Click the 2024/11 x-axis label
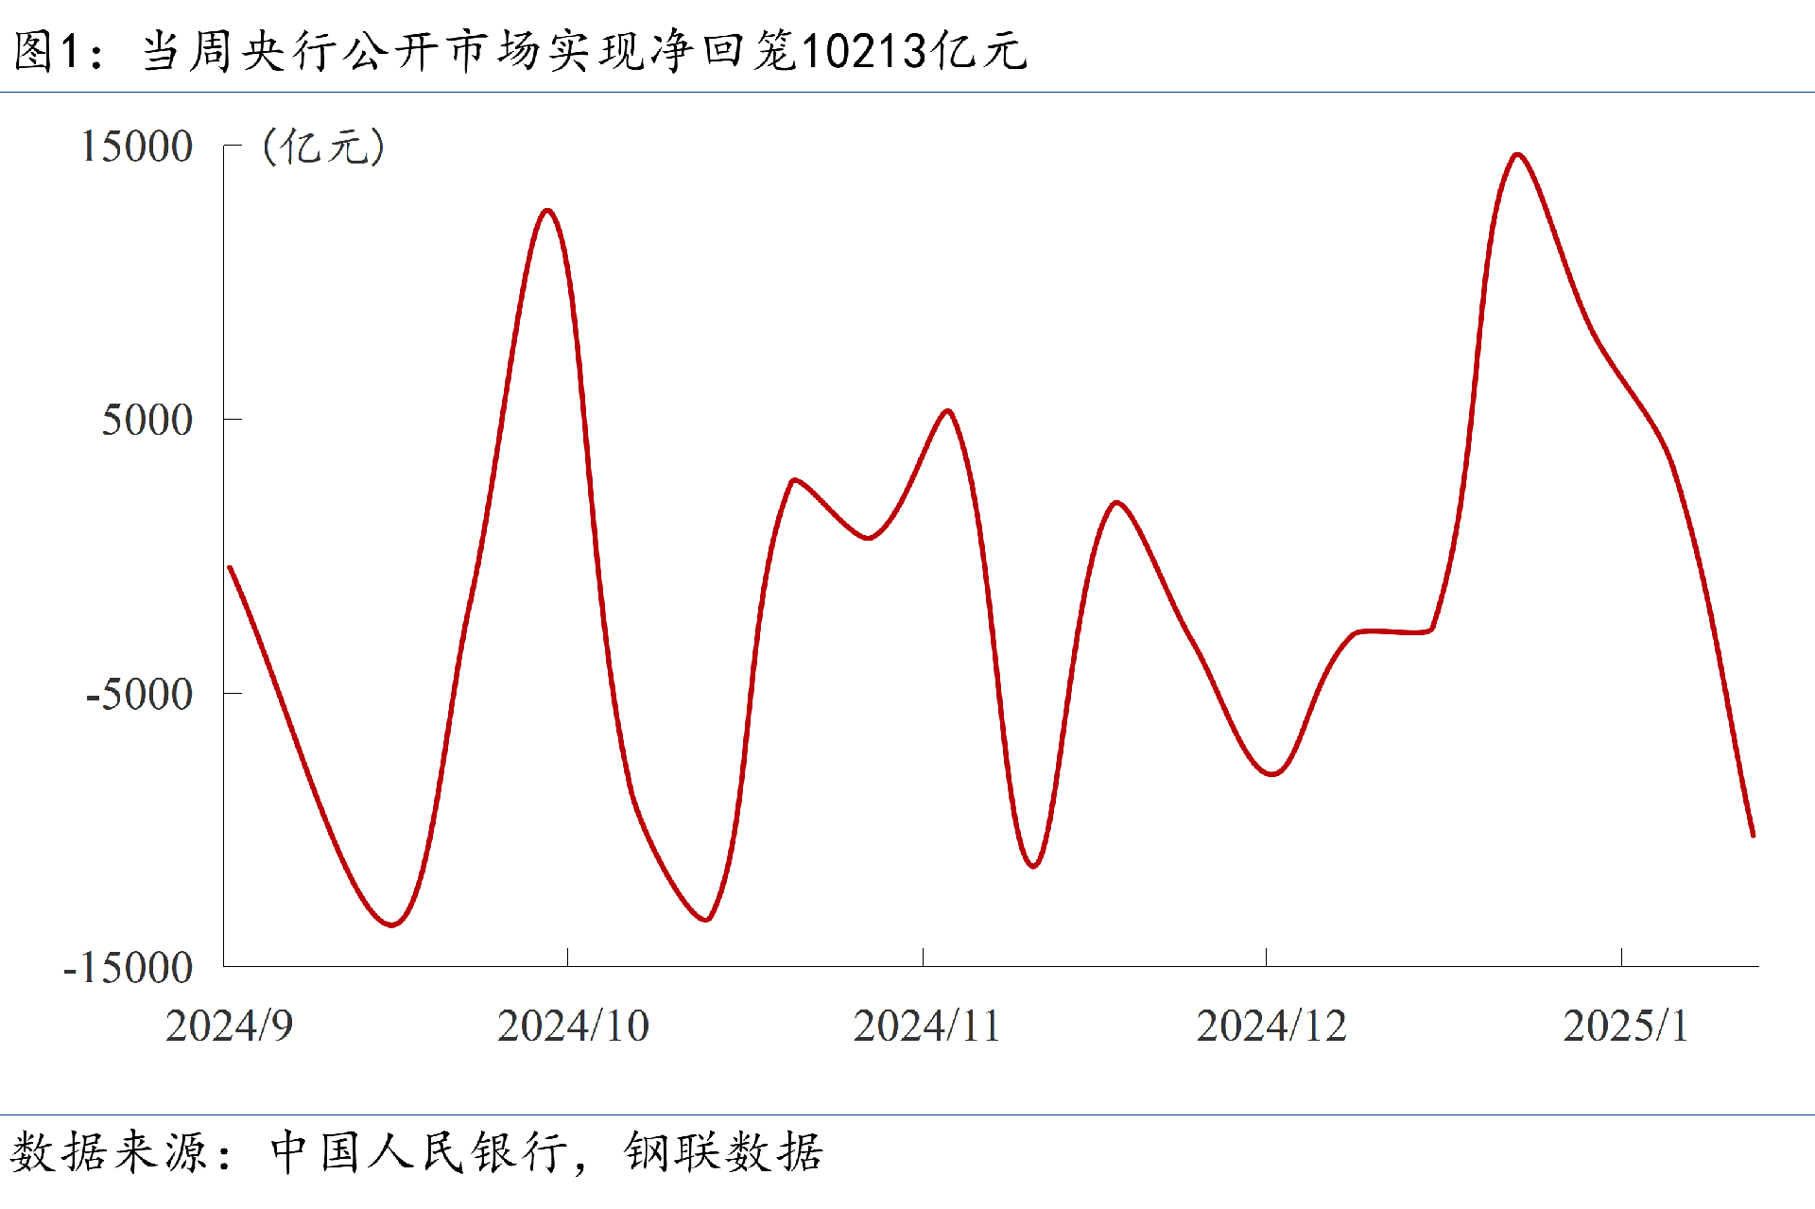Image resolution: width=1815 pixels, height=1209 pixels. click(x=926, y=1028)
